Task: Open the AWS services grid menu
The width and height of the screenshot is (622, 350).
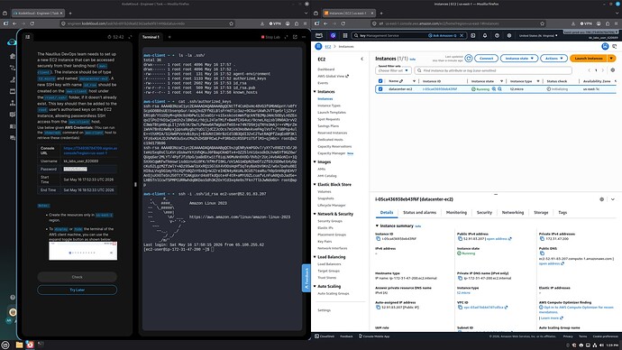Action: click(x=345, y=35)
